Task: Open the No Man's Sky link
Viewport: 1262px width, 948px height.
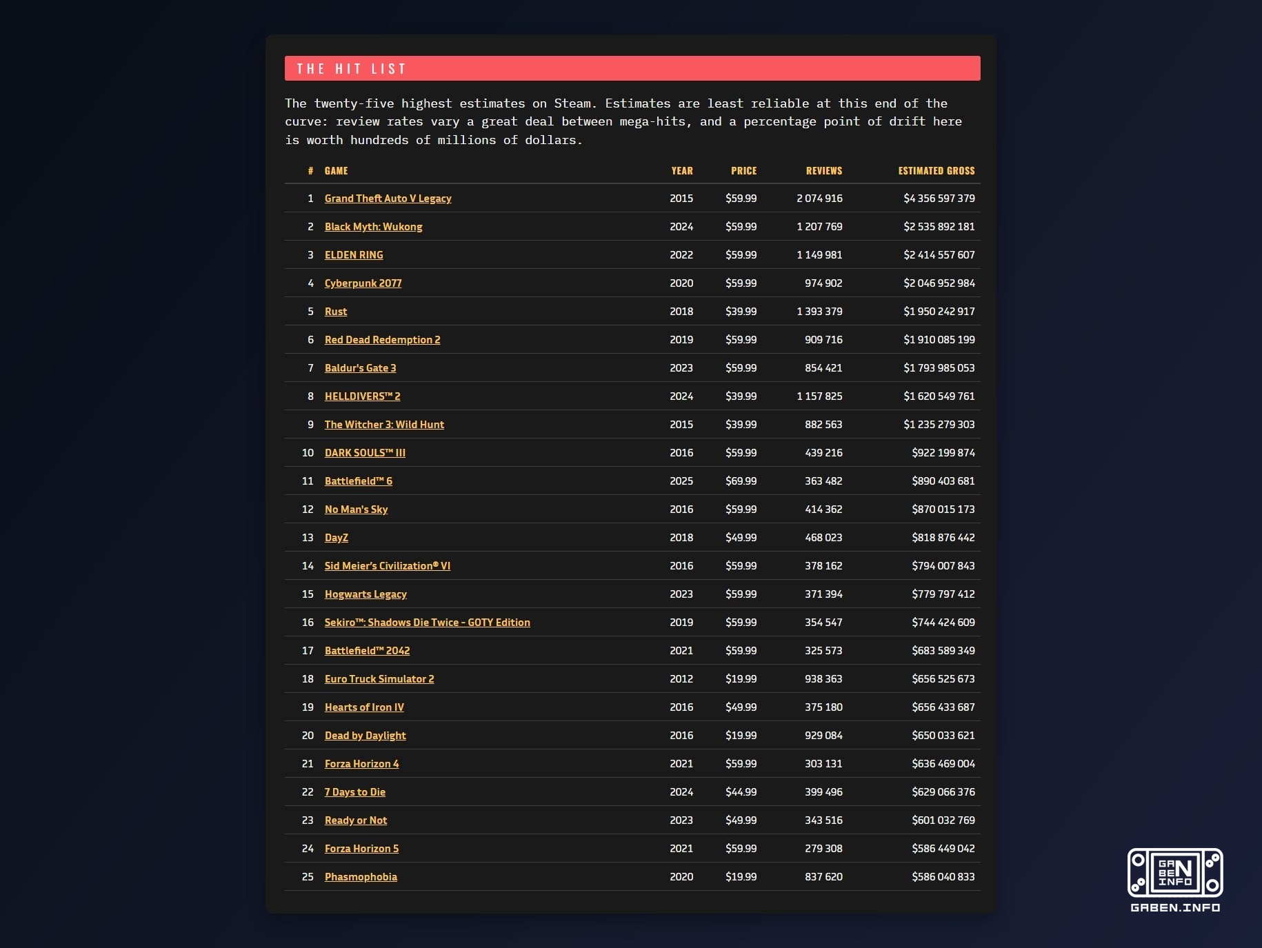Action: click(356, 510)
